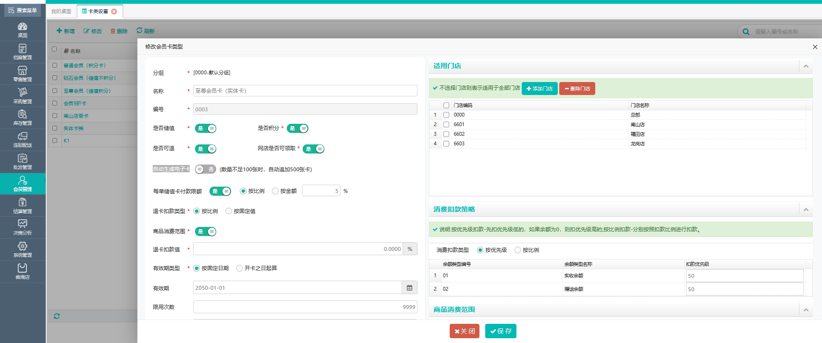The height and width of the screenshot is (343, 822).
Task: Check the select-all checkbox beside 门店编码
Action: click(446, 105)
